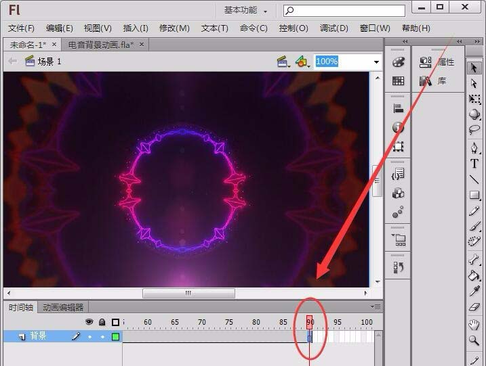486x366 pixels.
Task: Open the Project panel icon
Action: [399, 239]
